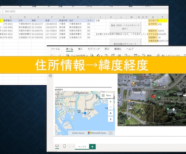Select 緯度 header cell in Excel
186x154 pixels.
[x=38, y=21]
